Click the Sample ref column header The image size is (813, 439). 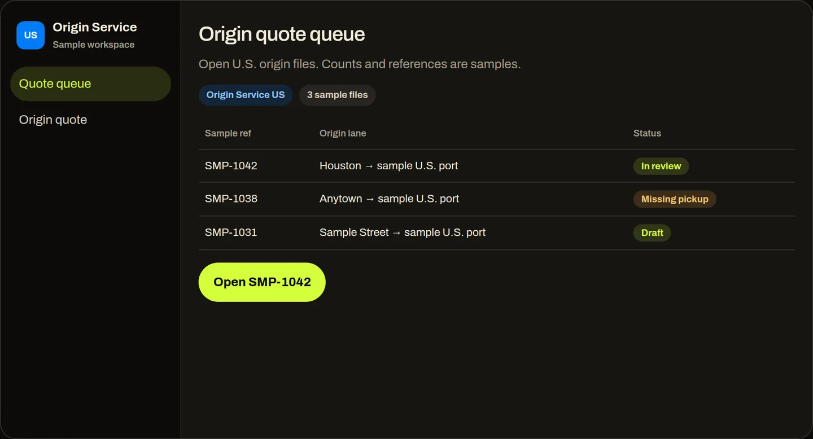228,133
